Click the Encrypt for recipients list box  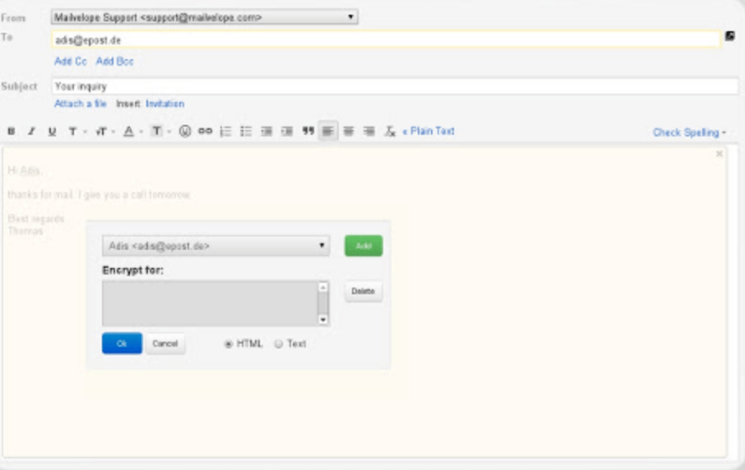[211, 303]
